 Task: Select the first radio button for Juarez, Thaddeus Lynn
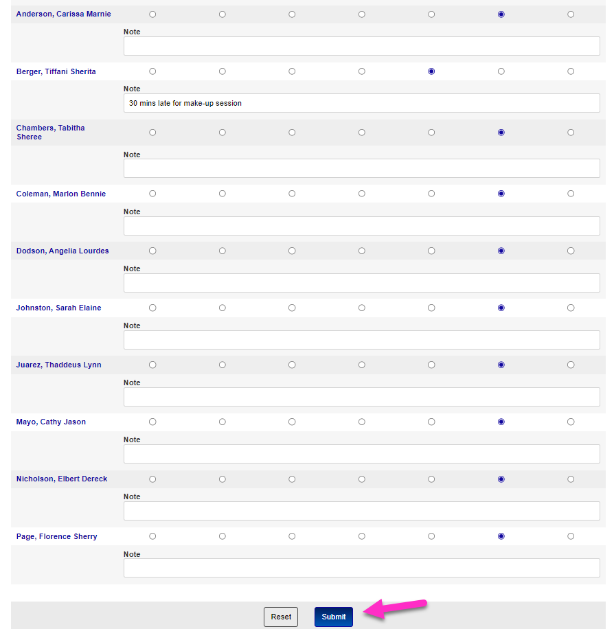[x=152, y=365]
